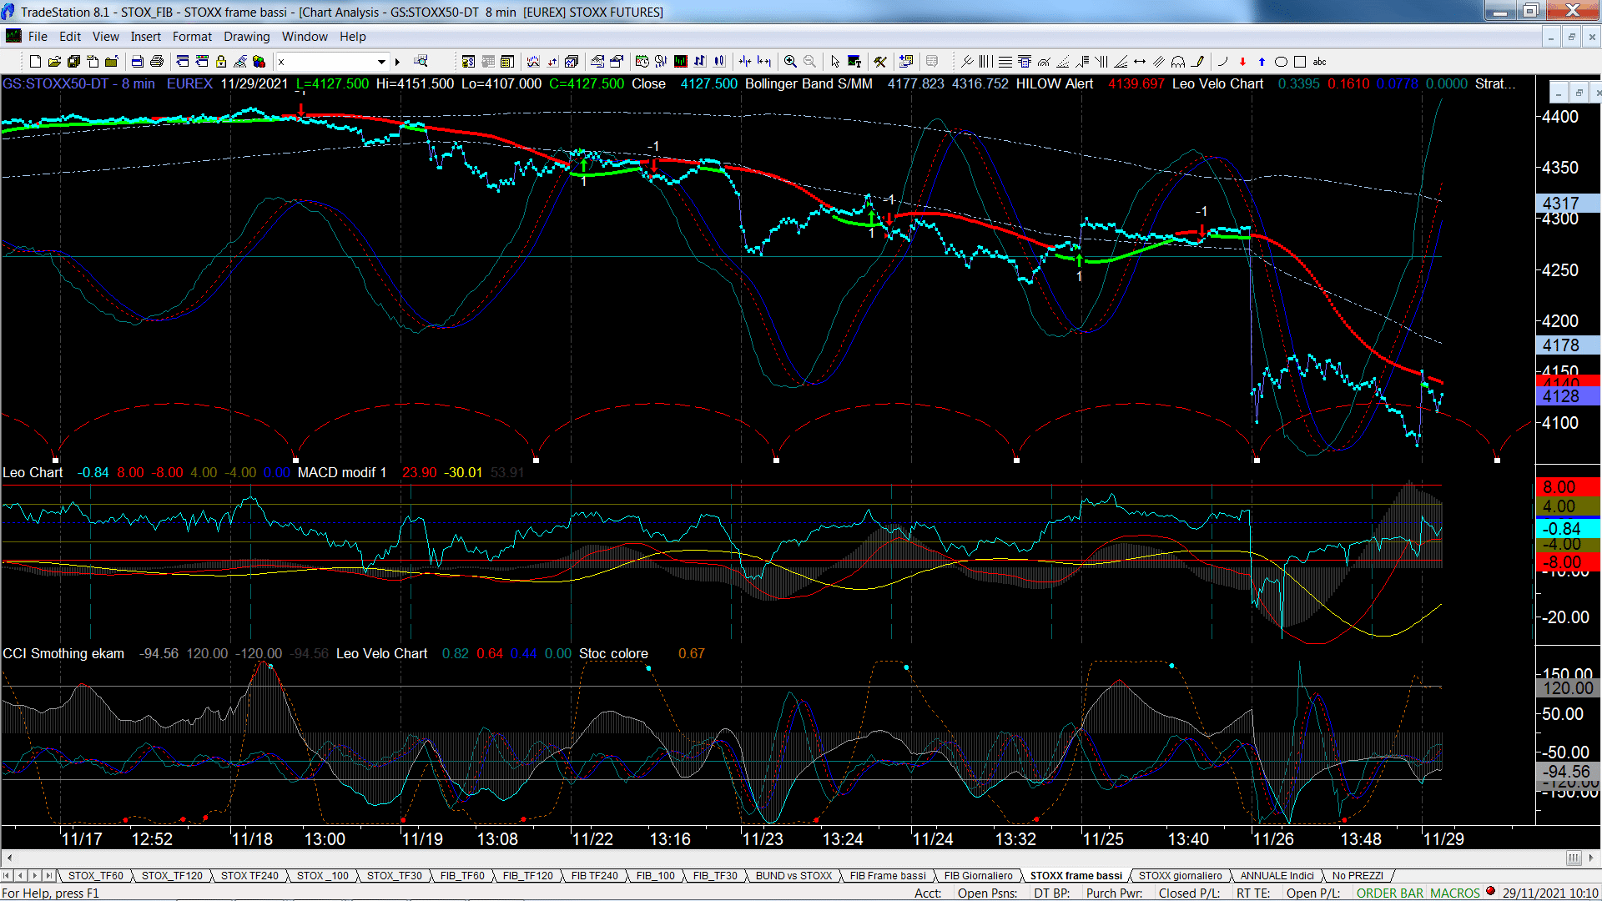Screen dimensions: 1602x901
Task: Select the ellipse drawing tool
Action: pos(1281,62)
